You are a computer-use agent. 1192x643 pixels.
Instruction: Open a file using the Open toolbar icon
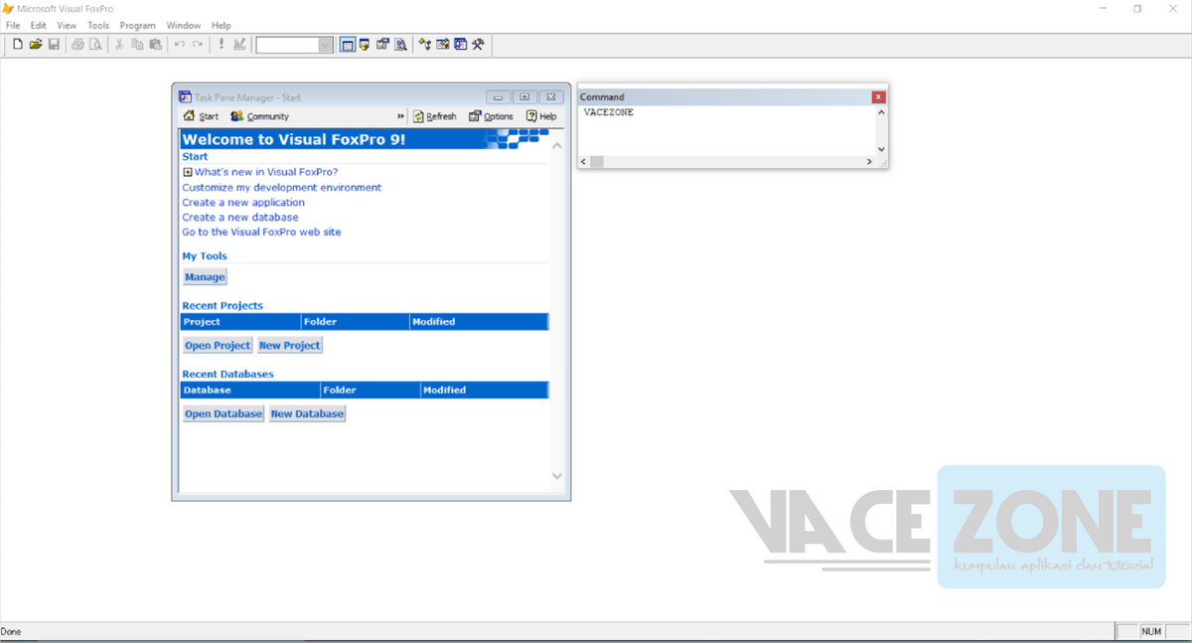tap(36, 44)
